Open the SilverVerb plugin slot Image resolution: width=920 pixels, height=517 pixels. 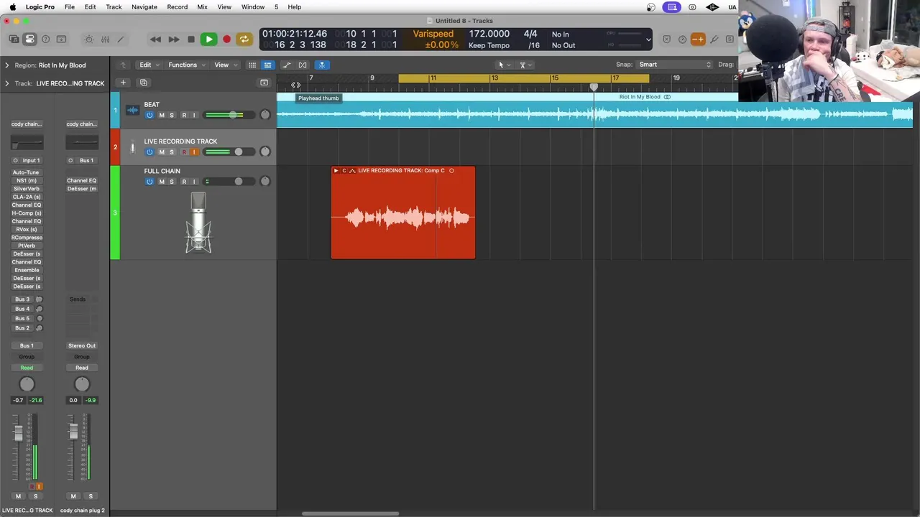[x=27, y=189]
